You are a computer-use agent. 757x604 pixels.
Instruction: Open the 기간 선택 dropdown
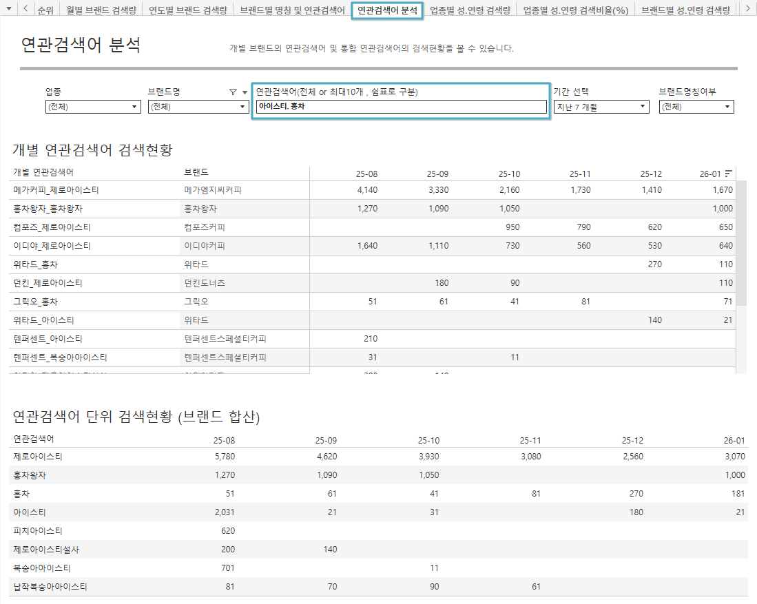click(x=601, y=107)
